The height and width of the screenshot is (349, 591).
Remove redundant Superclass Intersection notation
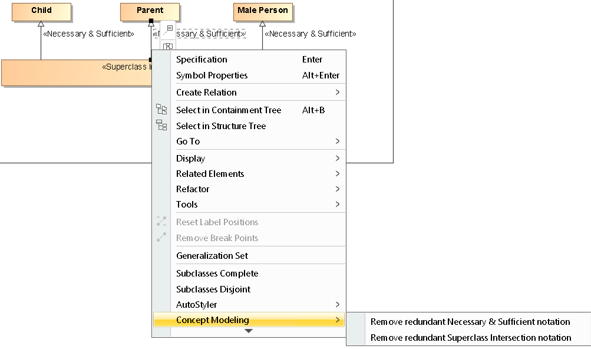[x=471, y=338]
